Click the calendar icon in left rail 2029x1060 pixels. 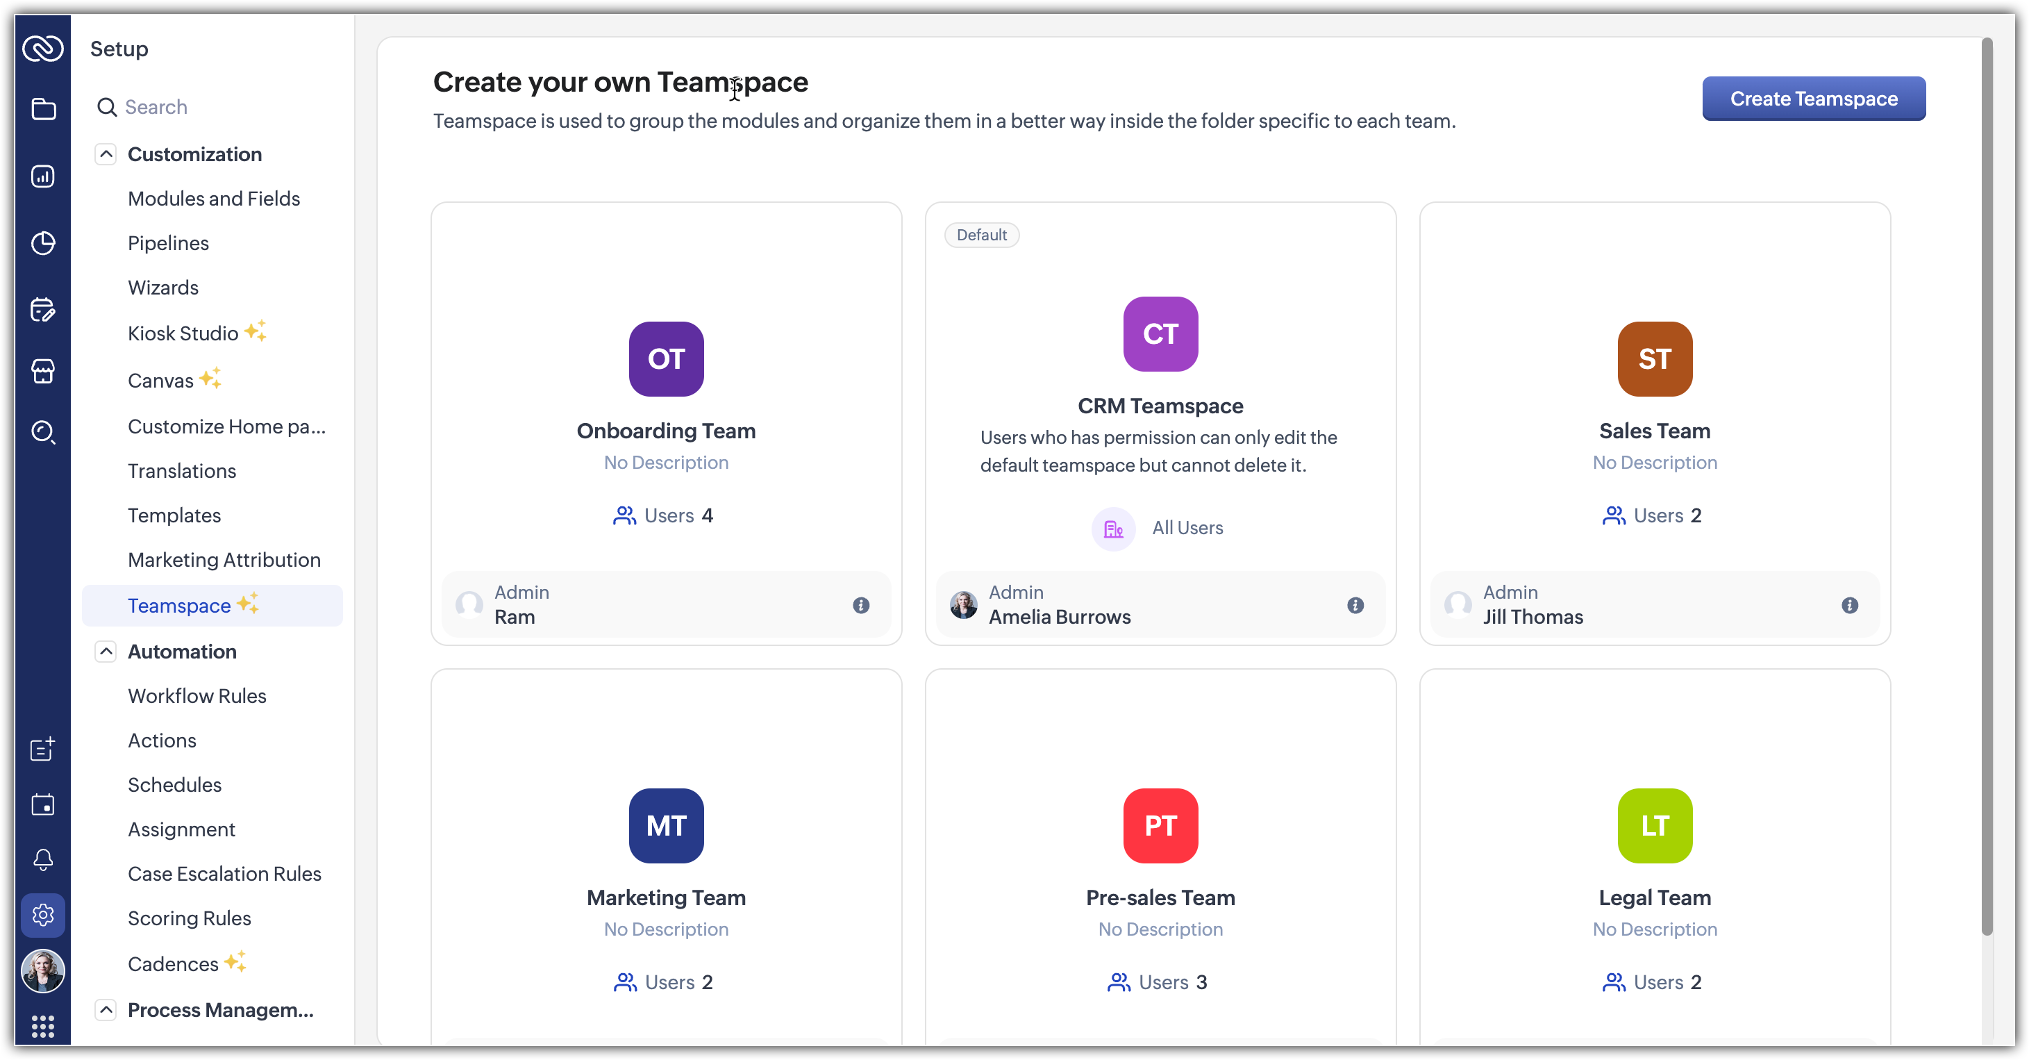(x=43, y=806)
